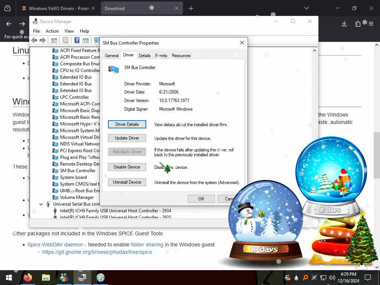Image resolution: width=380 pixels, height=285 pixels.
Task: Click the blue Help question-mark toolbar icon
Action: click(x=77, y=40)
